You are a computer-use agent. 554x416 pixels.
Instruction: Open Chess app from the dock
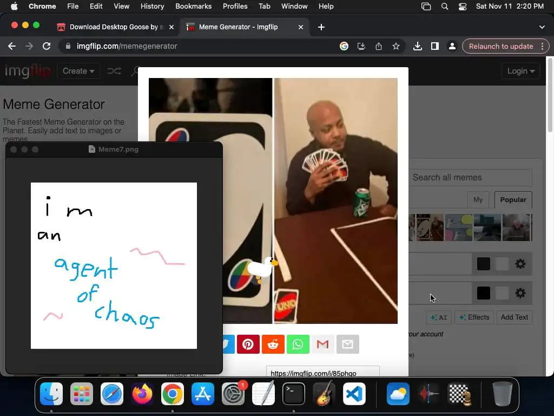(x=459, y=394)
